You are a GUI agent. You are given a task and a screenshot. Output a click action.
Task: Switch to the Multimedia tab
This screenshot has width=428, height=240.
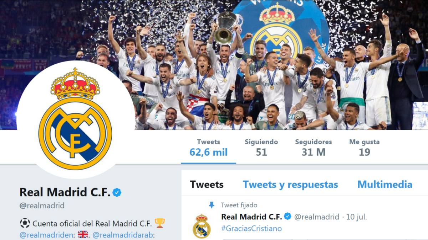pyautogui.click(x=385, y=185)
